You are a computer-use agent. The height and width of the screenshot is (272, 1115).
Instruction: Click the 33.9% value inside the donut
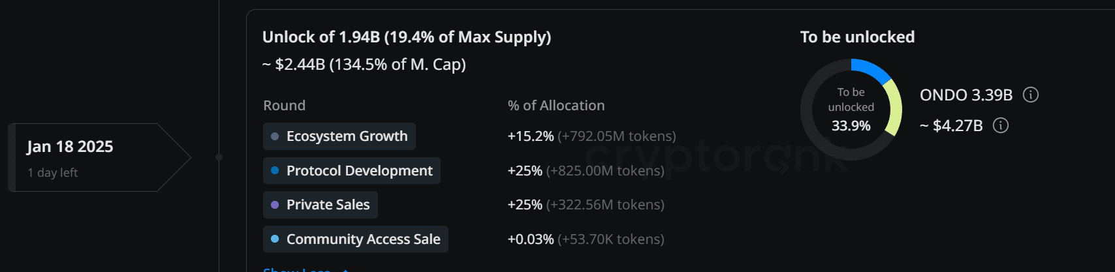[x=851, y=126]
